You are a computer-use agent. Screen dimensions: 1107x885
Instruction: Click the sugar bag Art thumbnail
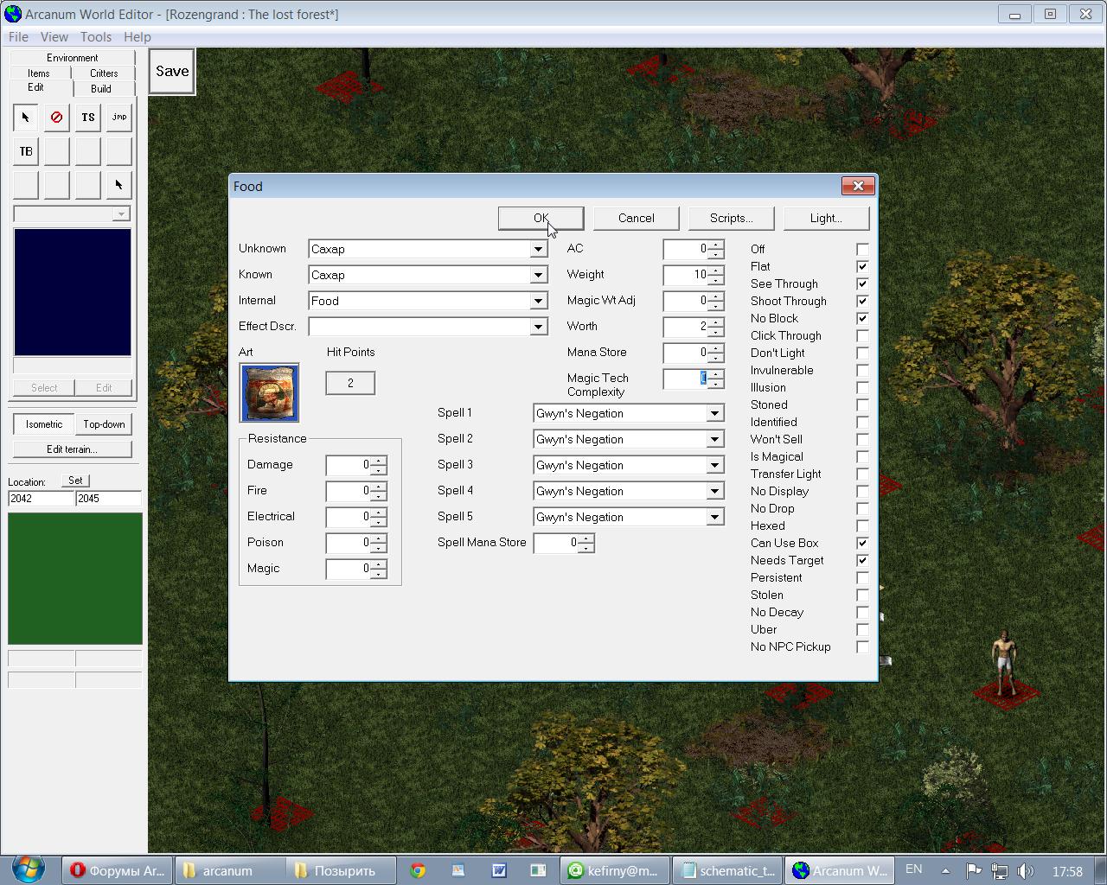click(269, 393)
